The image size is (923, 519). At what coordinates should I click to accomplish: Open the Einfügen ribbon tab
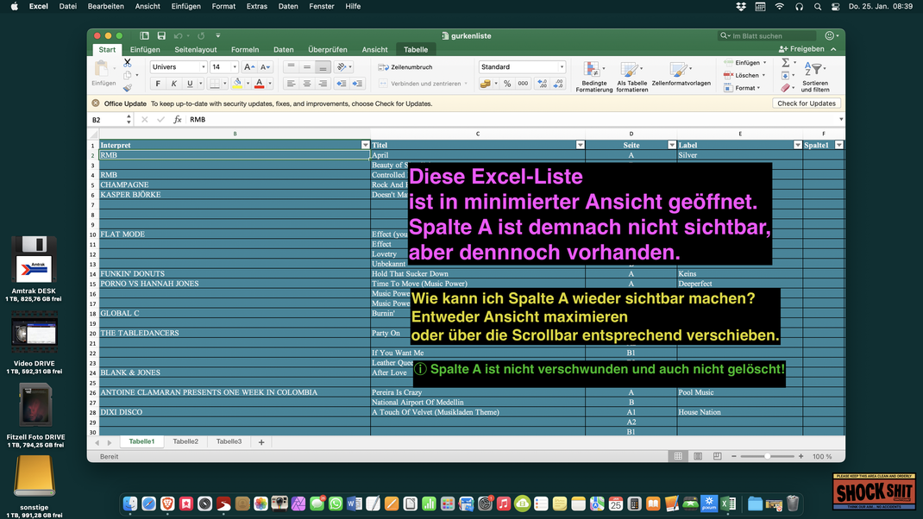tap(145, 49)
